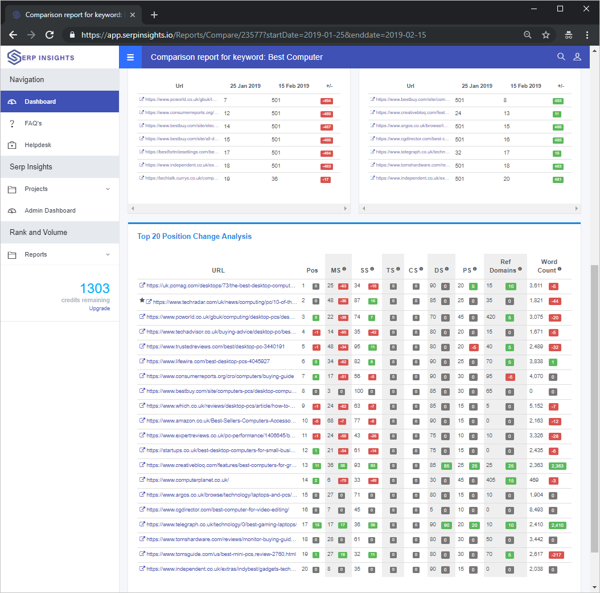Click the padlock icon in the address bar

pyautogui.click(x=72, y=35)
